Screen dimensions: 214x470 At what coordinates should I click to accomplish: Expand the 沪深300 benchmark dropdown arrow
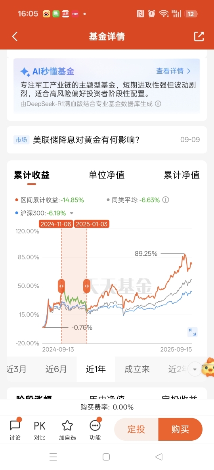[x=71, y=213]
